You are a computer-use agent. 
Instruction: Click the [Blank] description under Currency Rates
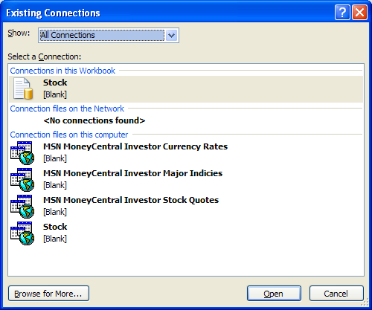[55, 158]
